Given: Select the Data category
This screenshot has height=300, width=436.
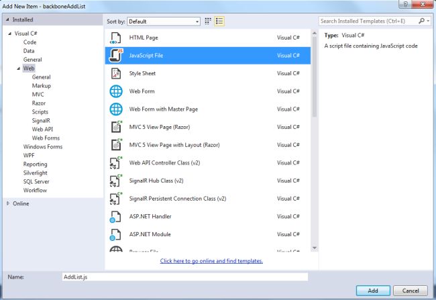Looking at the screenshot, I should pyautogui.click(x=29, y=51).
